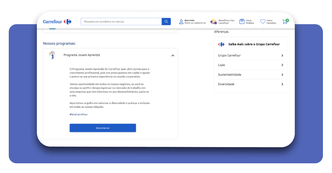The width and height of the screenshot is (332, 173).
Task: Open the Diversidade menu entry
Action: point(251,84)
